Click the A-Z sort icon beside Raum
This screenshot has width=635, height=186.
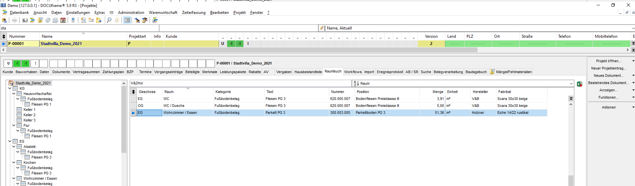click(x=356, y=83)
